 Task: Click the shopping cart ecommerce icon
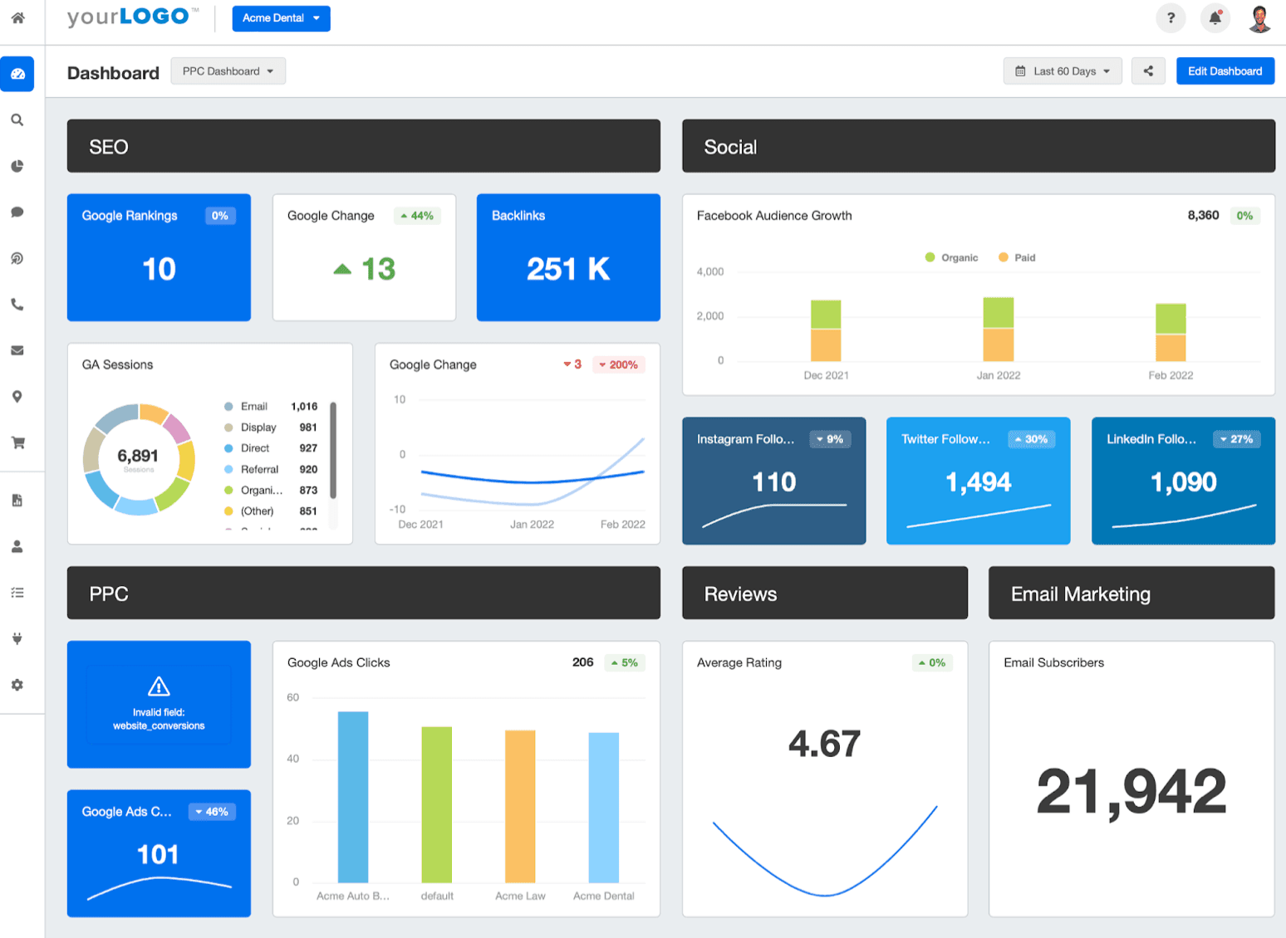point(17,442)
